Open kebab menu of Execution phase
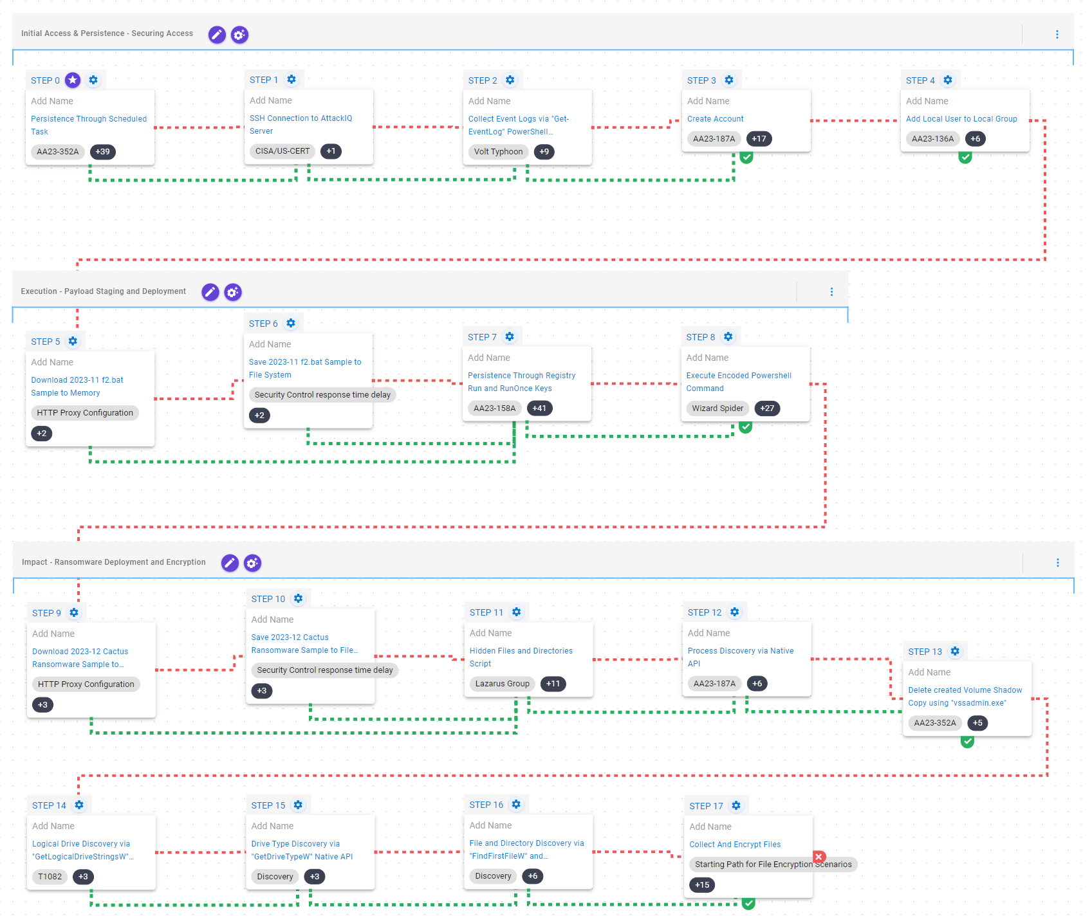Screen dimensions: 1092x916 click(x=831, y=292)
